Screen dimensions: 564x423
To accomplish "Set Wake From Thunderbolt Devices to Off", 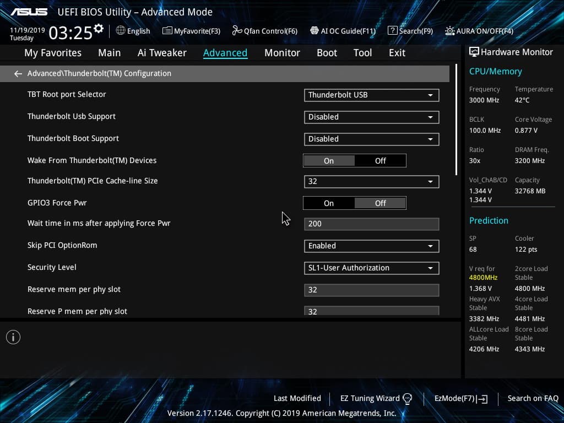I will coord(380,161).
